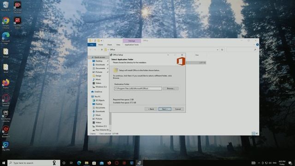Image resolution: width=295 pixels, height=166 pixels.
Task: Open Firefox desktop shortcut
Action: click(6, 84)
